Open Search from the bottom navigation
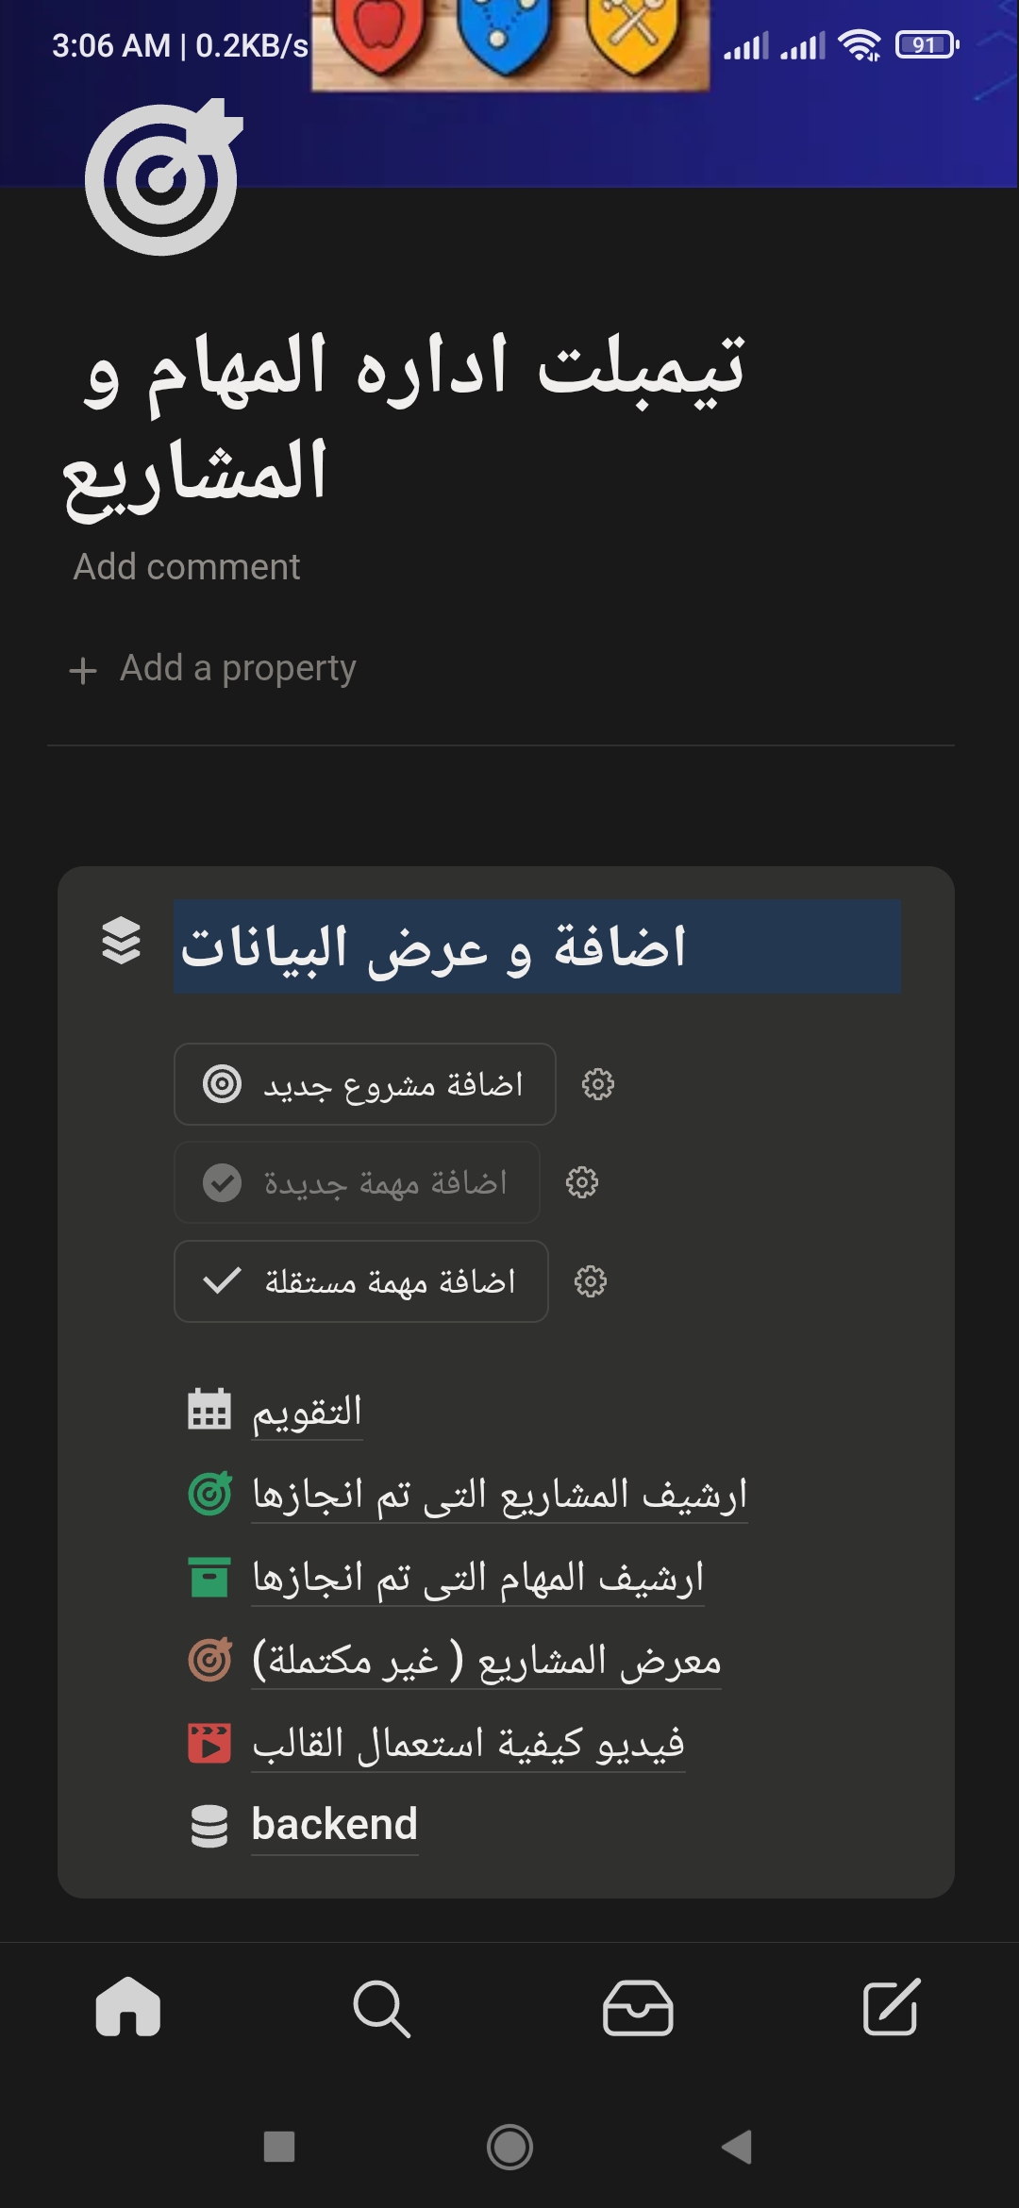This screenshot has width=1019, height=2208. point(381,2007)
